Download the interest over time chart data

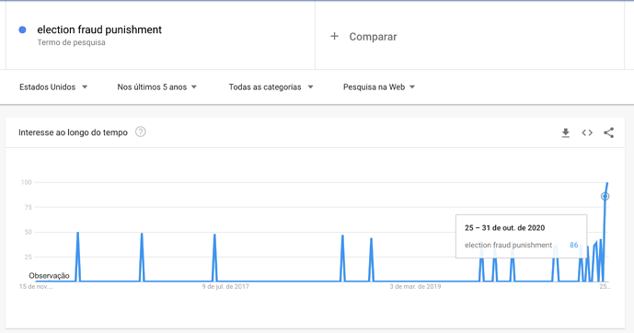point(566,132)
